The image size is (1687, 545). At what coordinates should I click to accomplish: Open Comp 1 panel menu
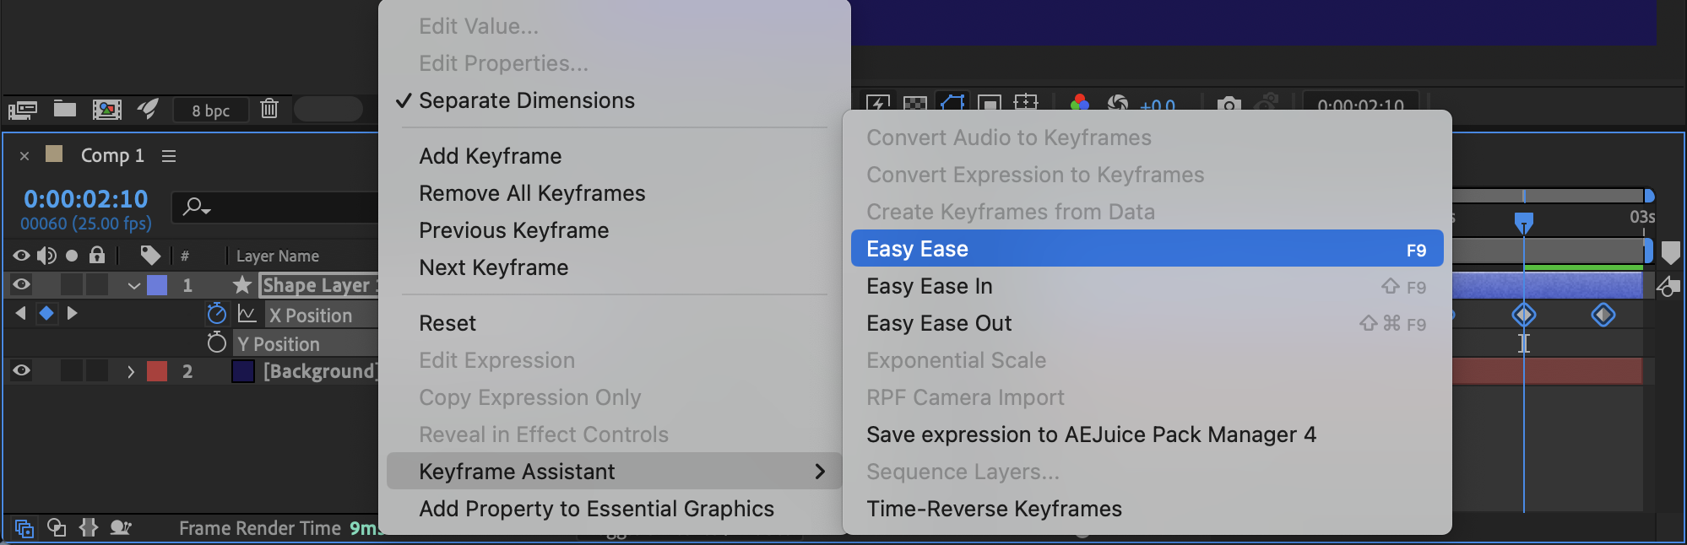[x=169, y=156]
